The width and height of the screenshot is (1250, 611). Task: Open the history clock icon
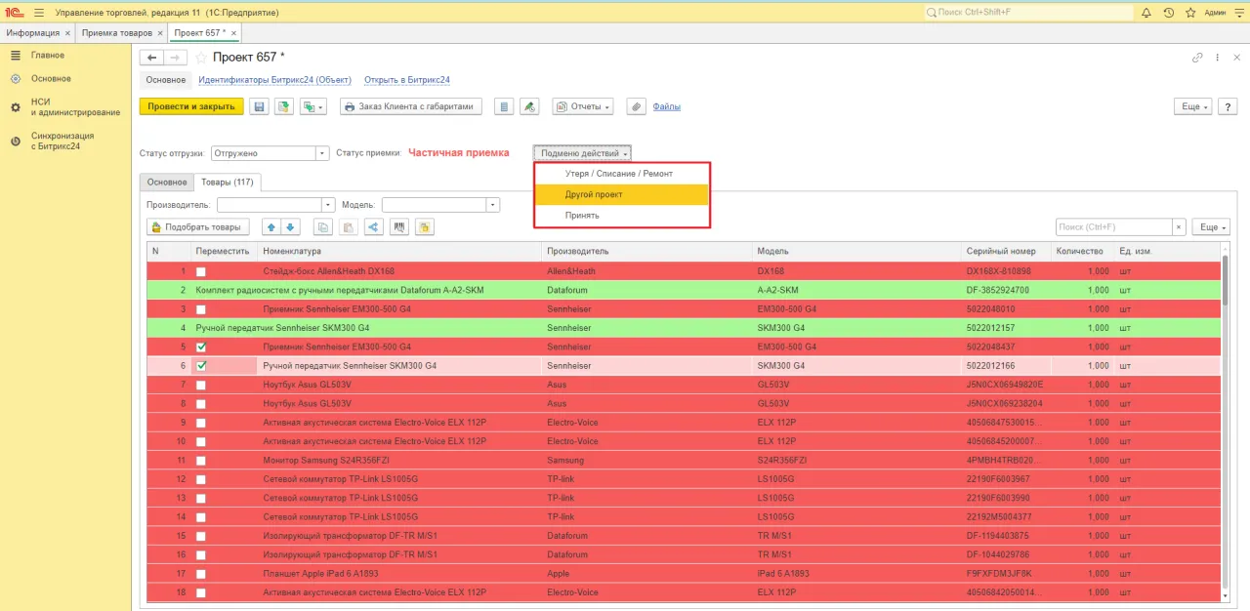[1167, 13]
